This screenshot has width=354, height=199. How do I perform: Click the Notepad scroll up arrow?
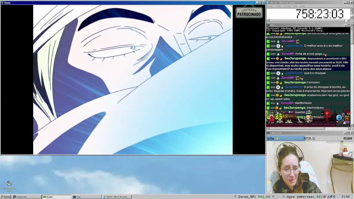tap(352, 10)
